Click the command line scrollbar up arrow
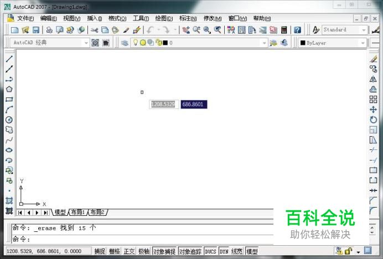 click(x=372, y=227)
